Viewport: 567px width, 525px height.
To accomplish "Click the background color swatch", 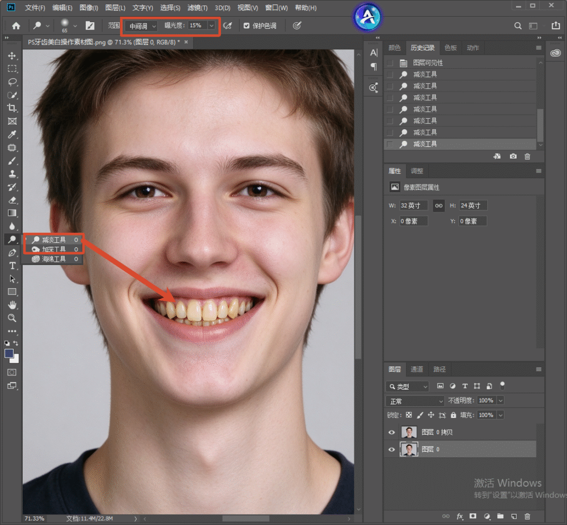I will click(x=16, y=360).
